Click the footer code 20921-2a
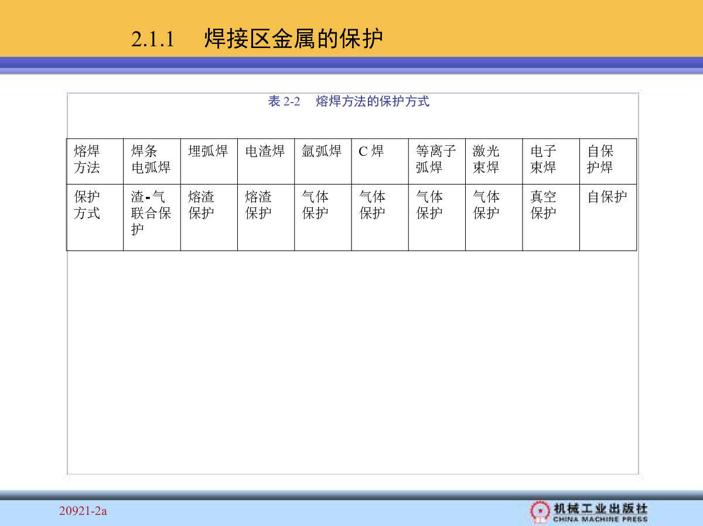This screenshot has height=526, width=703. click(83, 511)
